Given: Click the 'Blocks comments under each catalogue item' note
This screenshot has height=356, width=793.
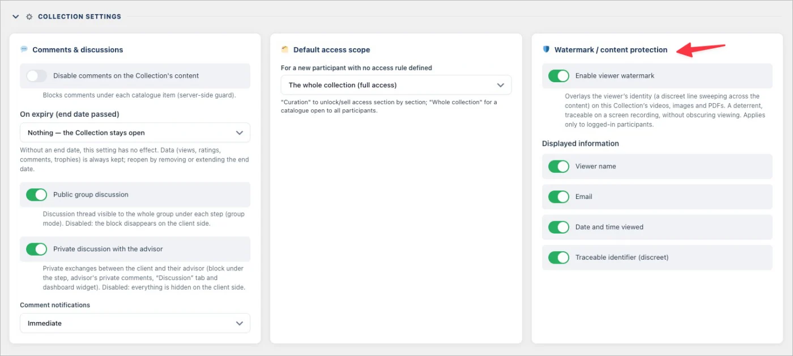Looking at the screenshot, I should coord(139,95).
